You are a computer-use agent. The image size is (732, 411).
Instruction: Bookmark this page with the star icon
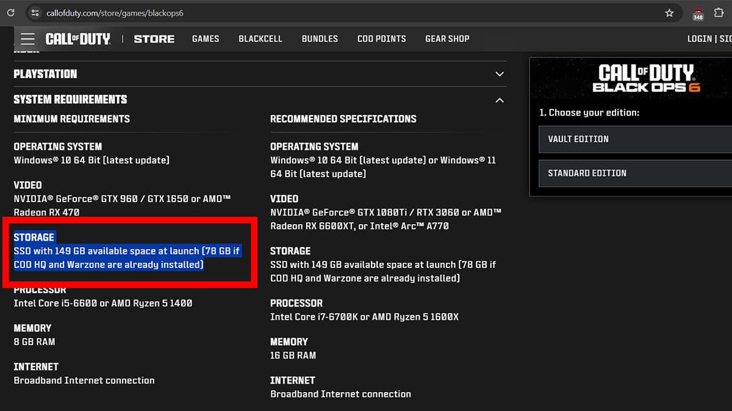click(x=669, y=12)
